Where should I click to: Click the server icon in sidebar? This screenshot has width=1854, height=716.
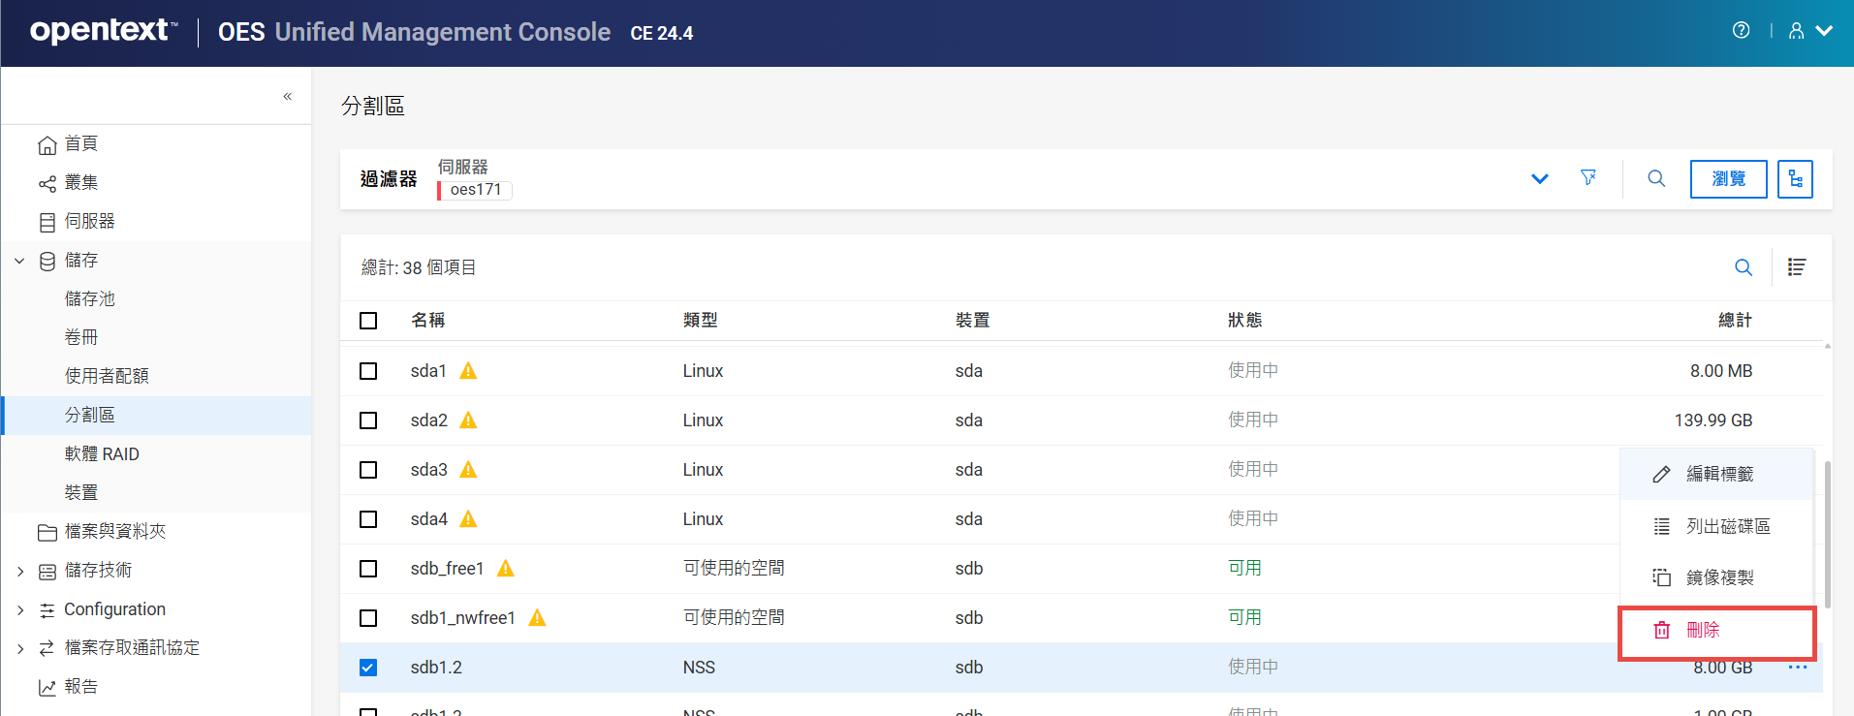(47, 223)
